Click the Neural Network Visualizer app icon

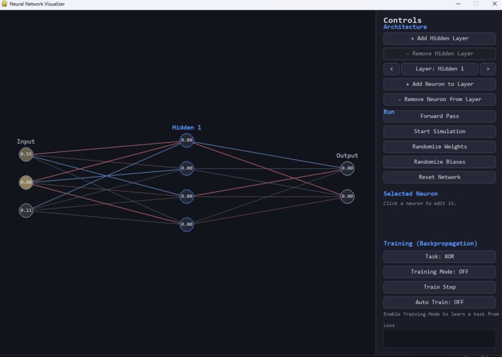[x=4, y=4]
